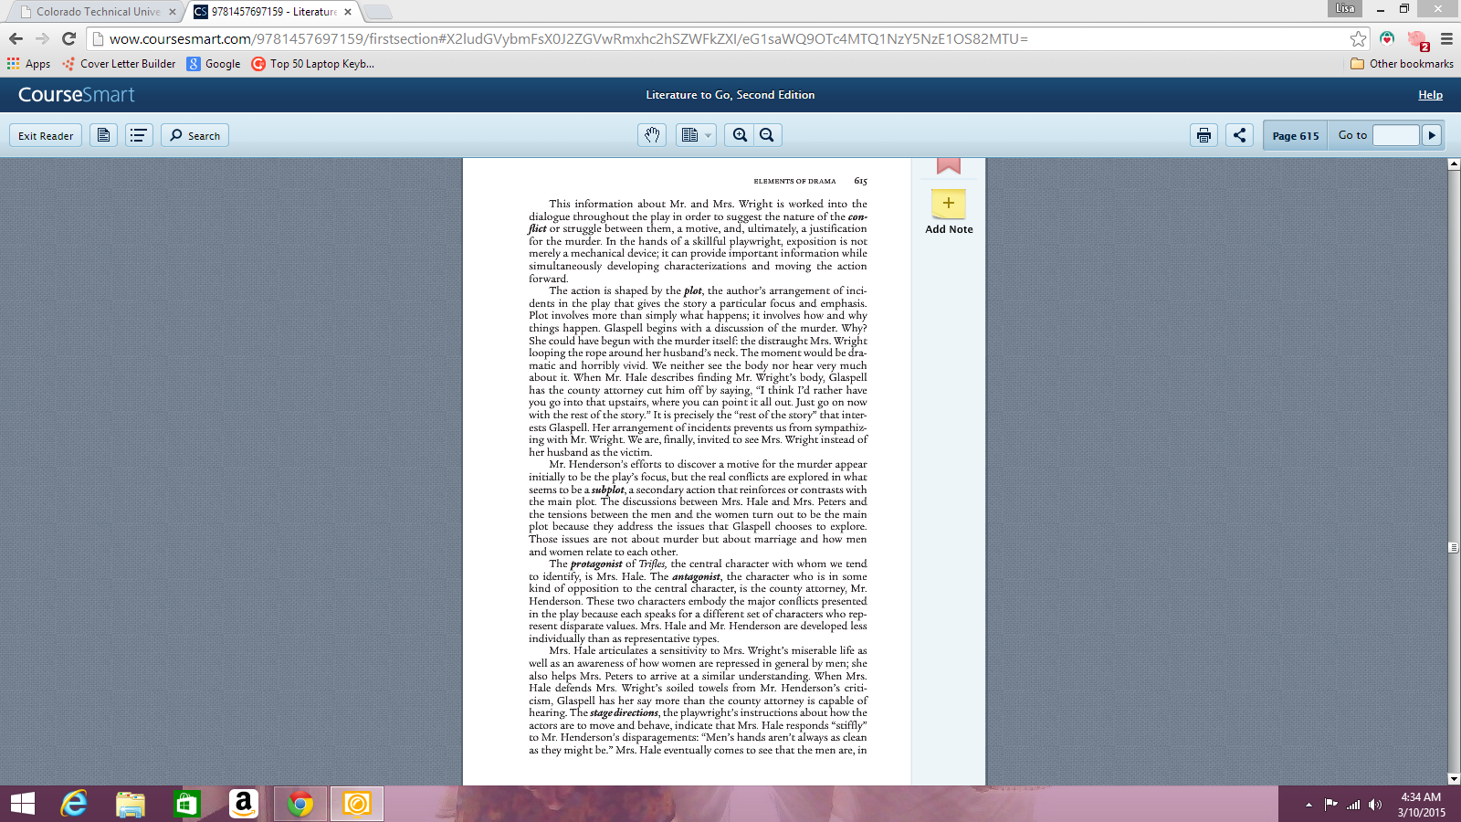
Task: Open the Windows Start button
Action: coord(22,804)
